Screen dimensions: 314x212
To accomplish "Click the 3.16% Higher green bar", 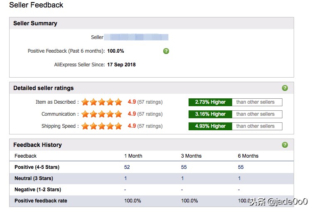I will click(210, 114).
